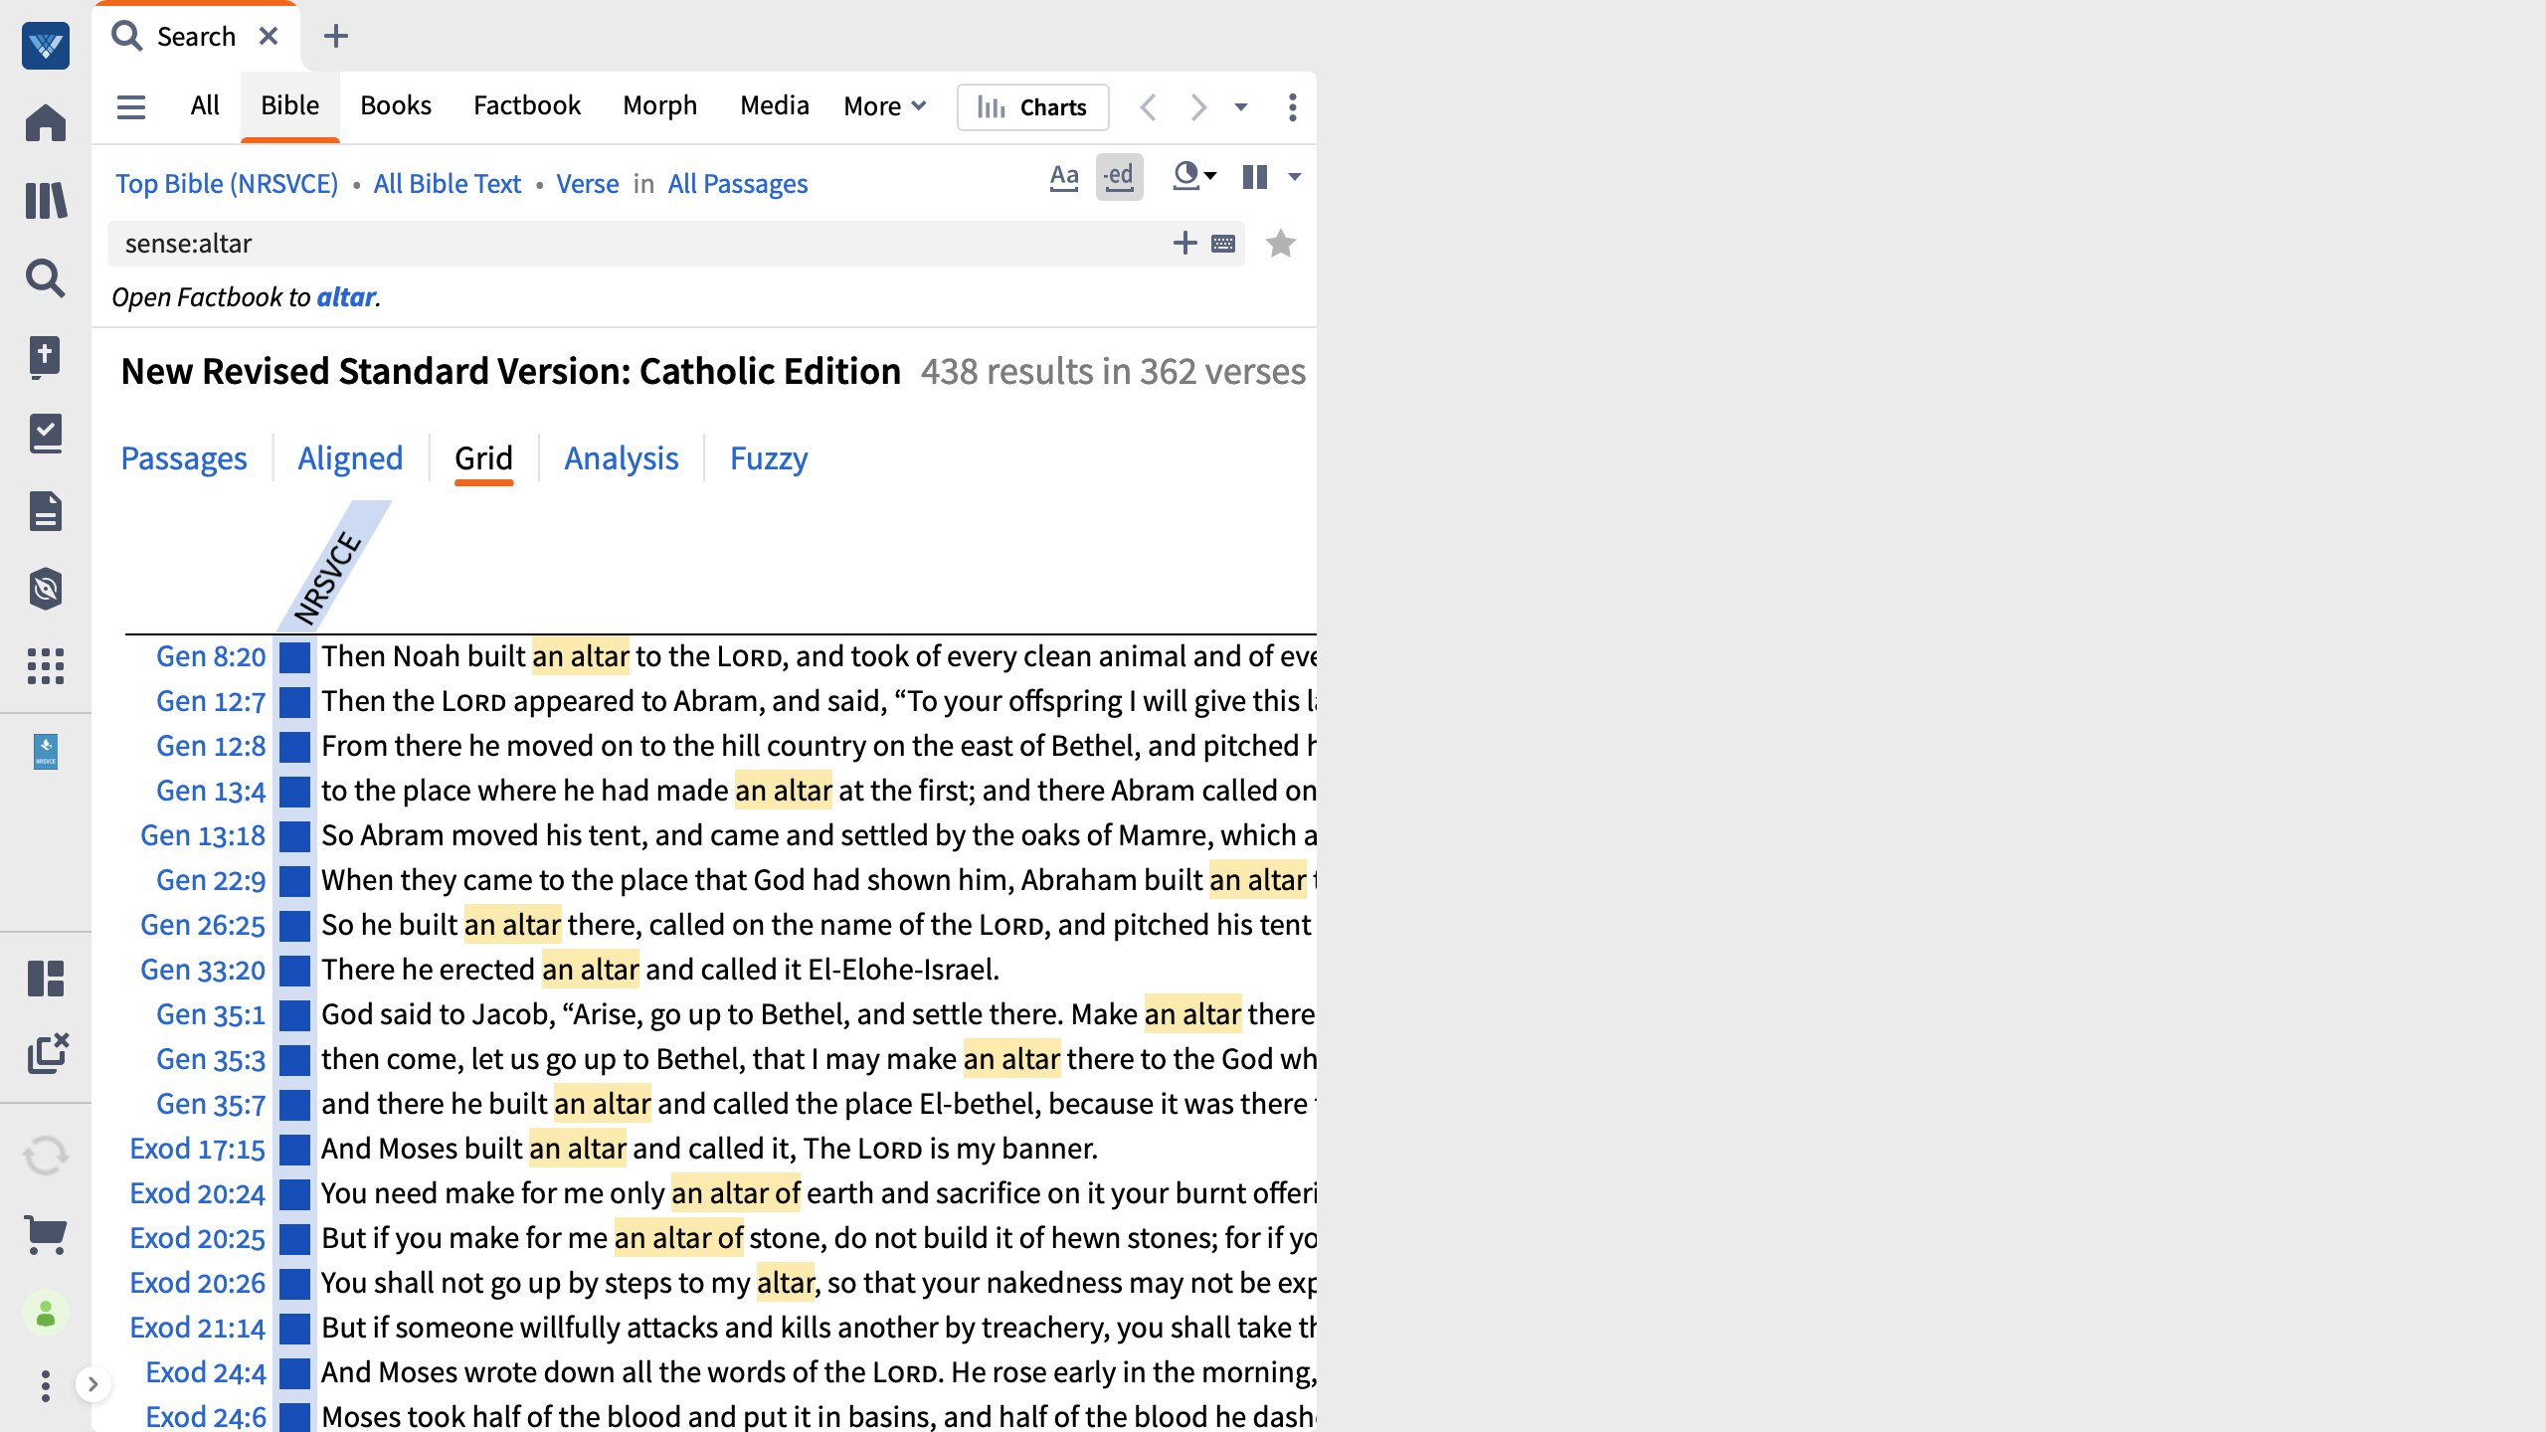Open the panel three-dot options menu
This screenshot has width=2546, height=1432.
tap(1292, 106)
